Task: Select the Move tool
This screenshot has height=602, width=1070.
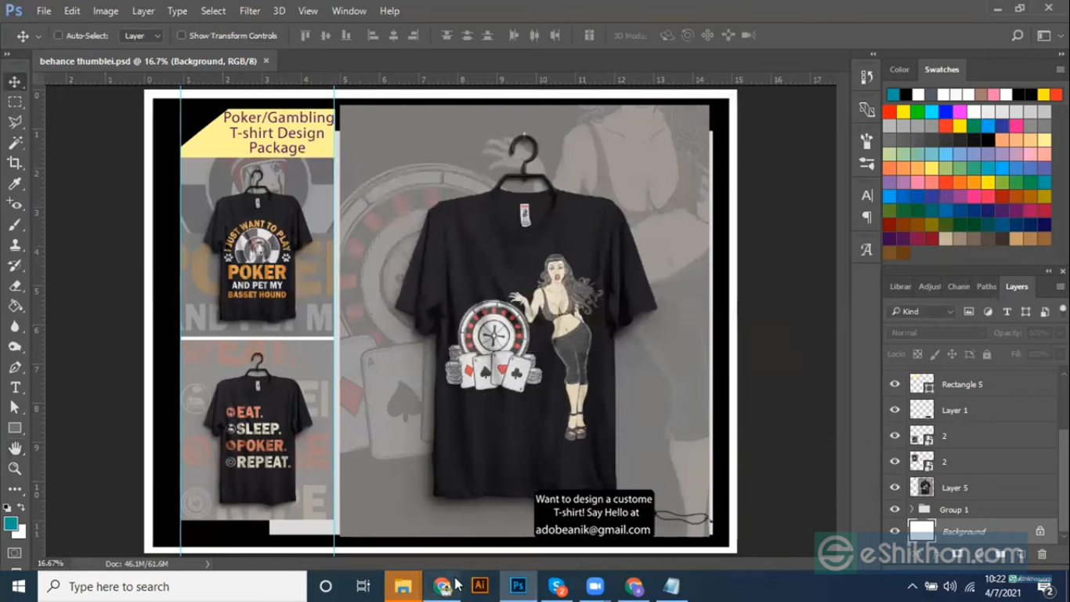Action: click(15, 82)
